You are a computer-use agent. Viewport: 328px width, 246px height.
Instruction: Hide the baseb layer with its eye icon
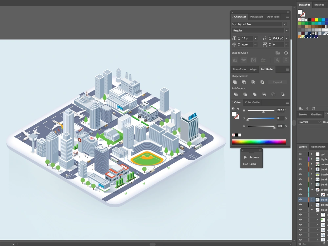(x=300, y=174)
